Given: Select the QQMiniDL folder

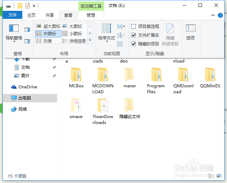Looking at the screenshot, I should point(210,78).
